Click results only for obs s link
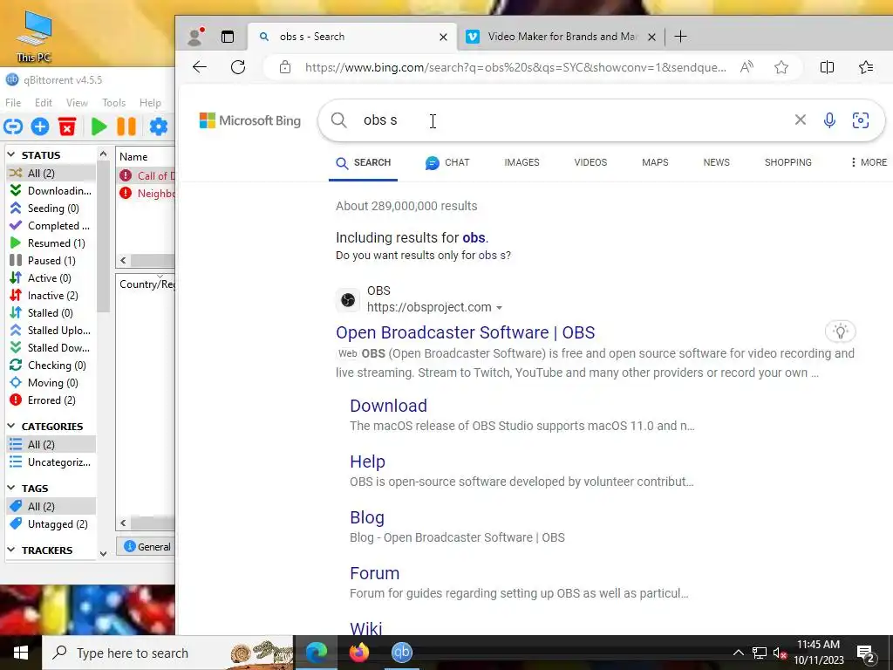This screenshot has width=893, height=670. click(x=493, y=256)
